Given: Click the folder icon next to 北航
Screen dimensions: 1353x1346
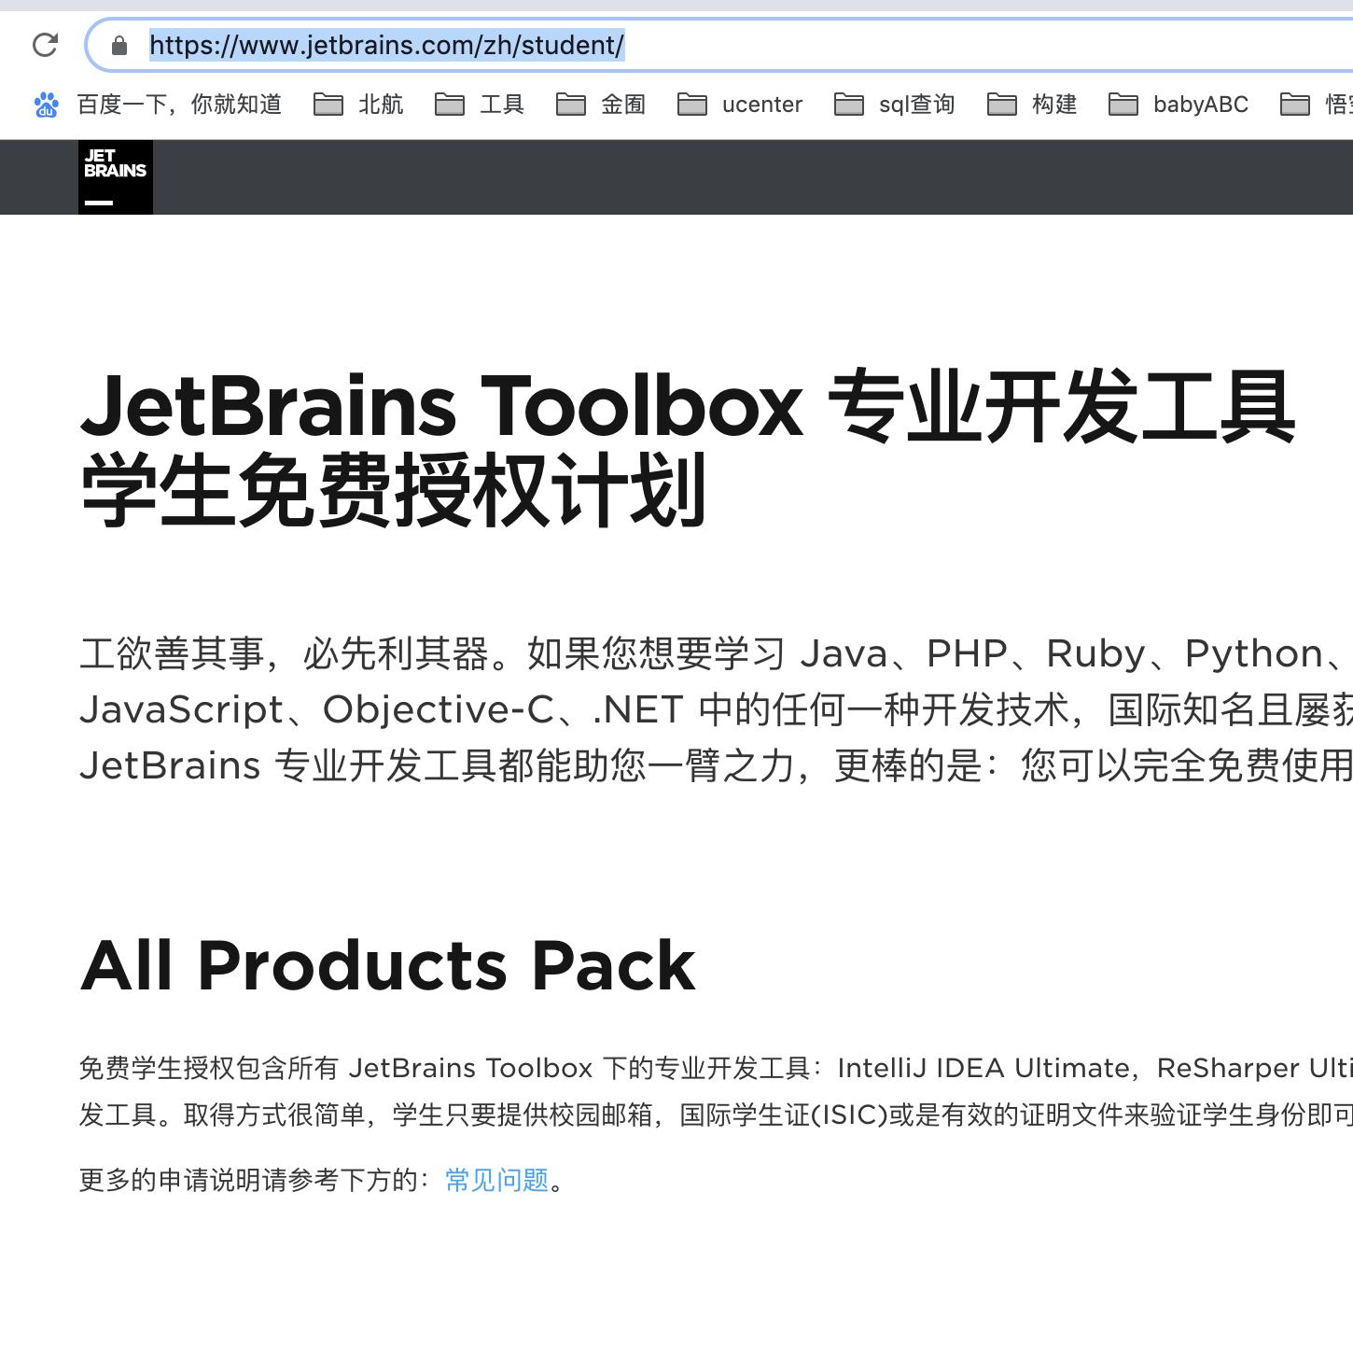Looking at the screenshot, I should (328, 105).
